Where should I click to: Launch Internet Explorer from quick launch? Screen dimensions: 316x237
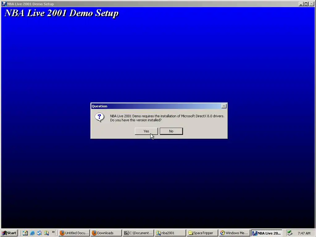pyautogui.click(x=32, y=233)
